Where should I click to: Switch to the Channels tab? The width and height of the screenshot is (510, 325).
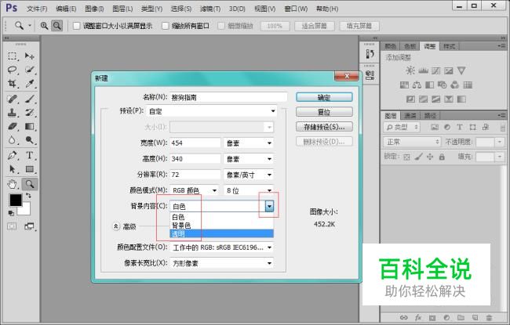click(x=410, y=116)
